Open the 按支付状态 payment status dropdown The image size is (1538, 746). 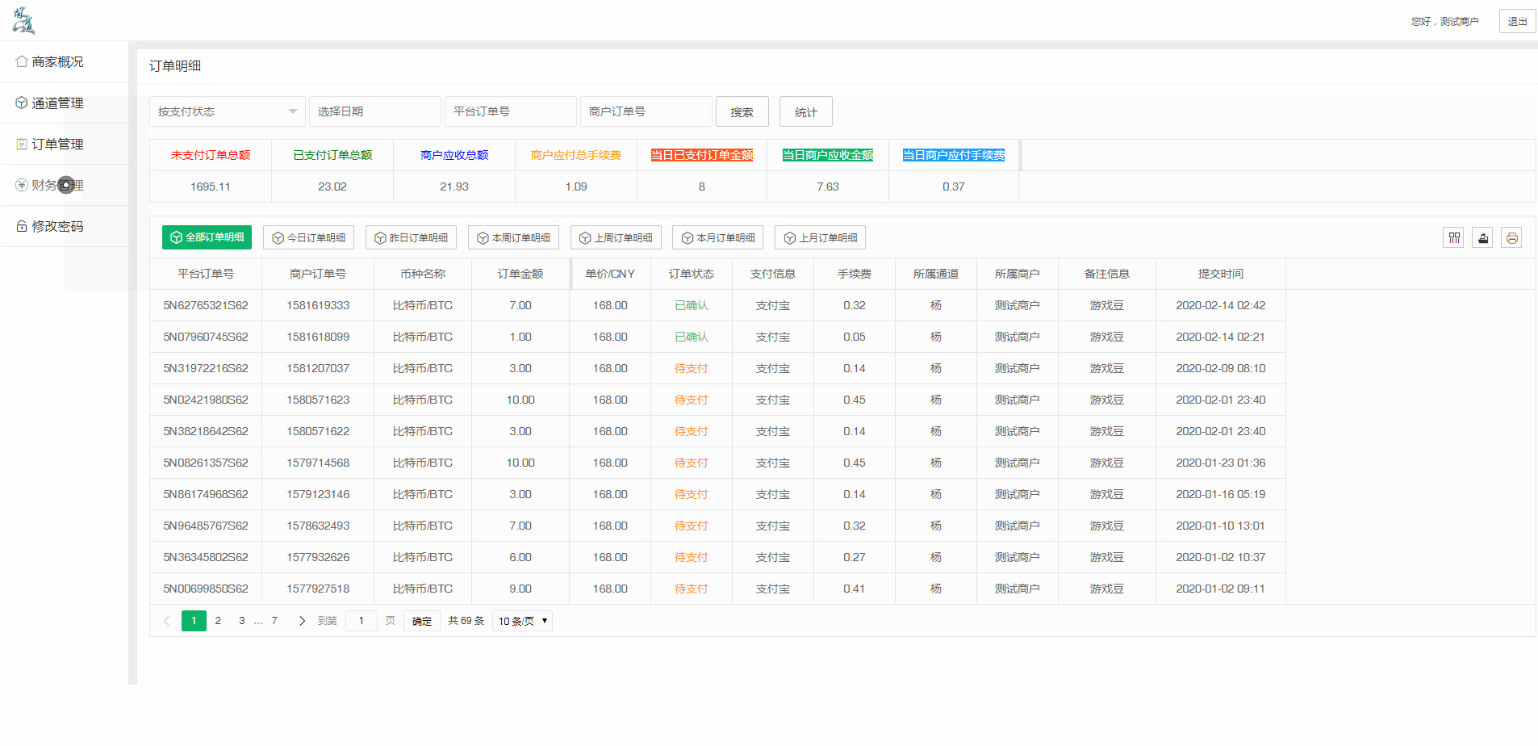(227, 111)
